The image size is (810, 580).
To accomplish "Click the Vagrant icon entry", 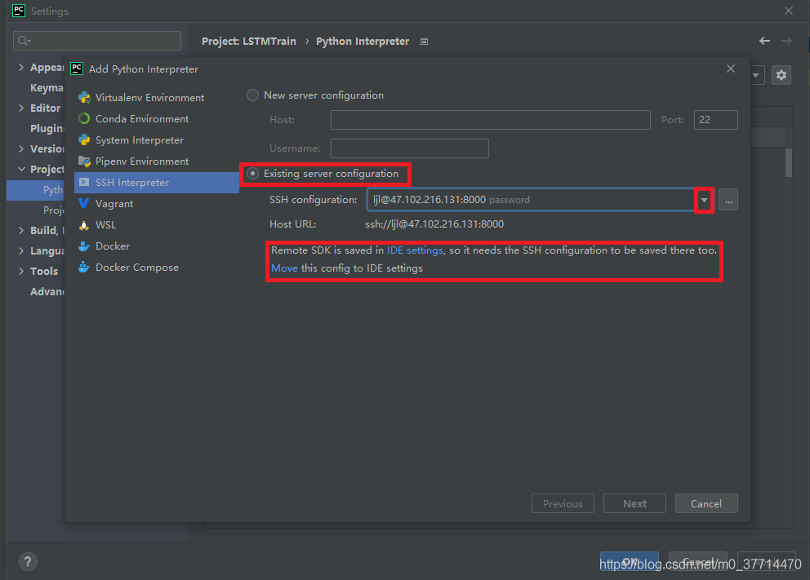I will (x=84, y=204).
